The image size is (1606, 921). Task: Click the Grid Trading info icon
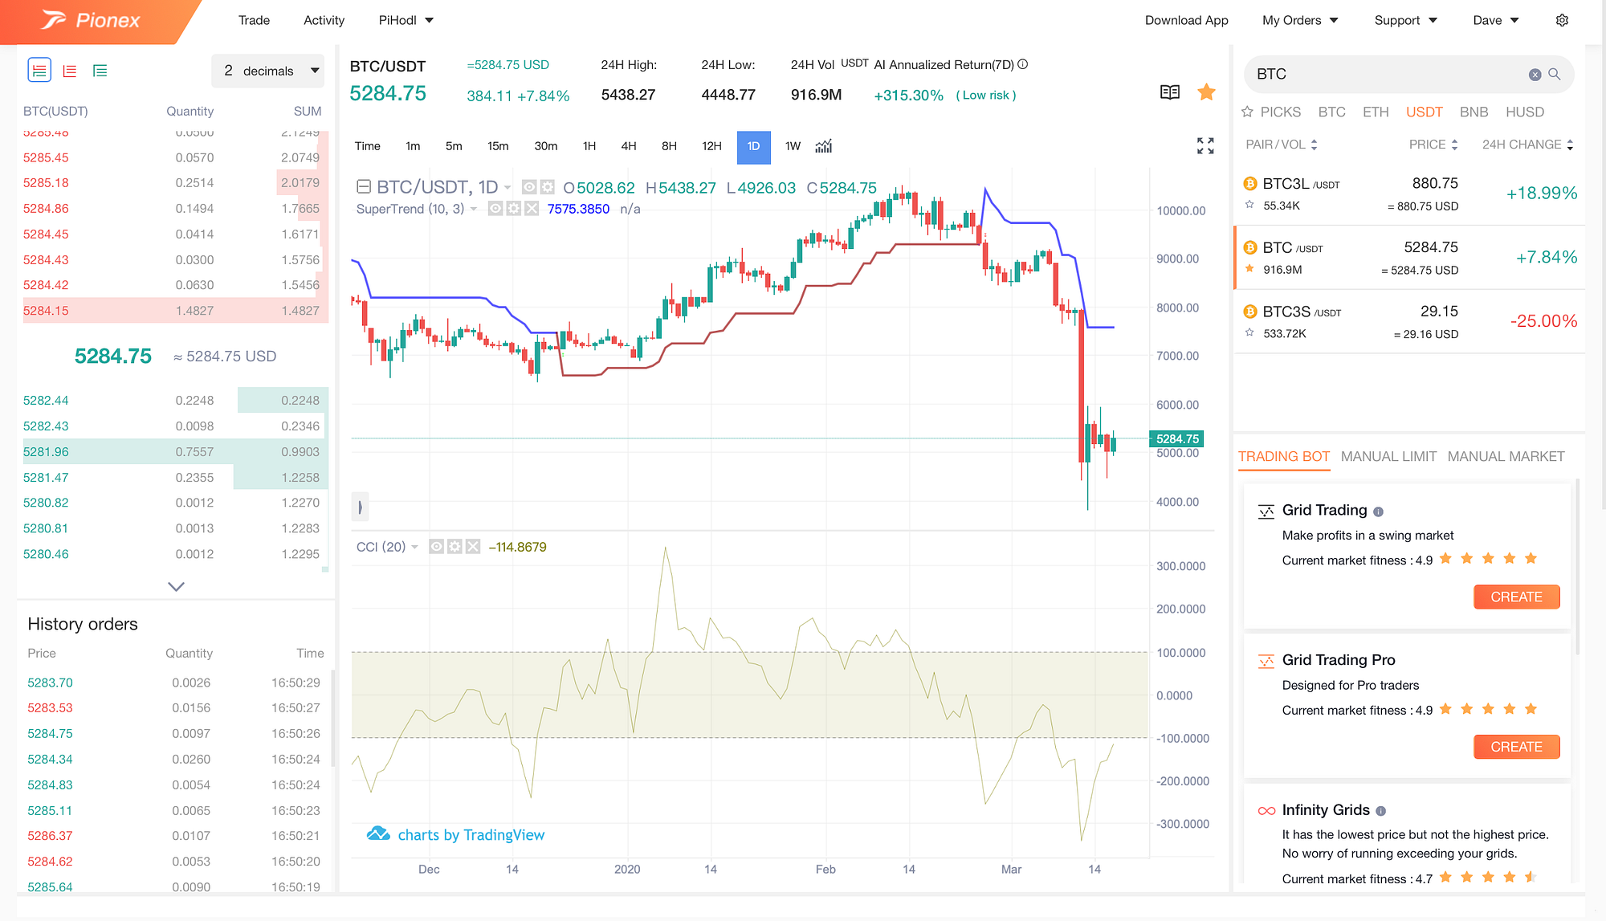pos(1378,511)
